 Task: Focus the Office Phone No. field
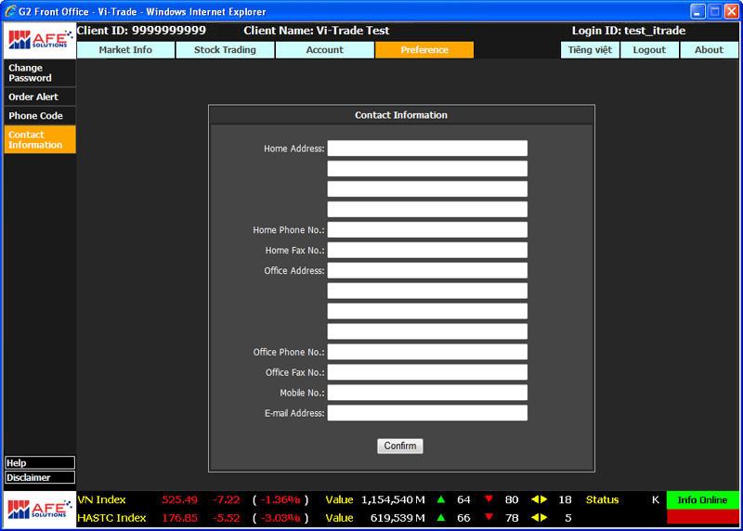(x=427, y=352)
